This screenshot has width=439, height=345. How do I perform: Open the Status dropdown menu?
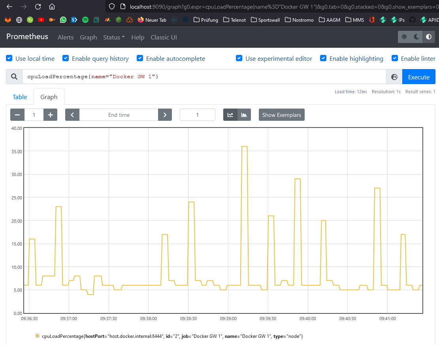[114, 37]
